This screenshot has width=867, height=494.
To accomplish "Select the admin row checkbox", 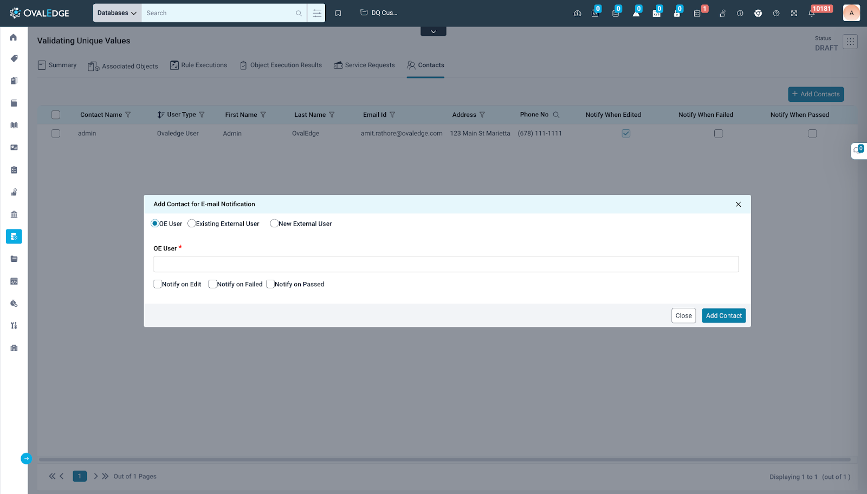I will pos(56,134).
